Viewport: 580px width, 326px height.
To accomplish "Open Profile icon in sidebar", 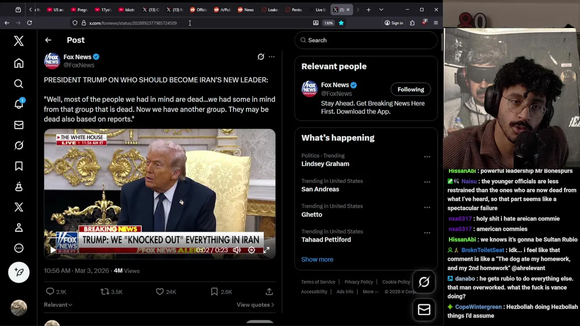I will pyautogui.click(x=19, y=227).
